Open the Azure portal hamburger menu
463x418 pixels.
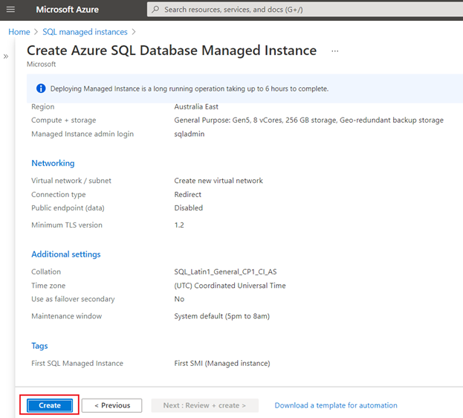point(10,10)
